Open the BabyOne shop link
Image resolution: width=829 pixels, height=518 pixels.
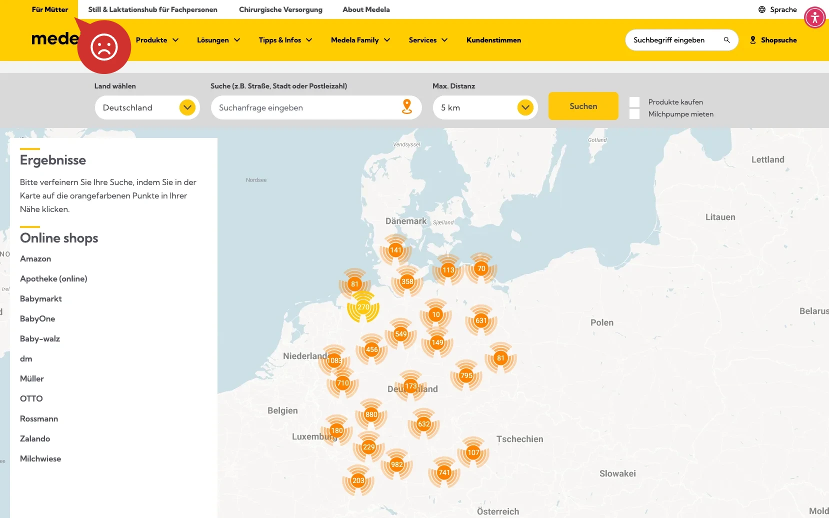37,318
